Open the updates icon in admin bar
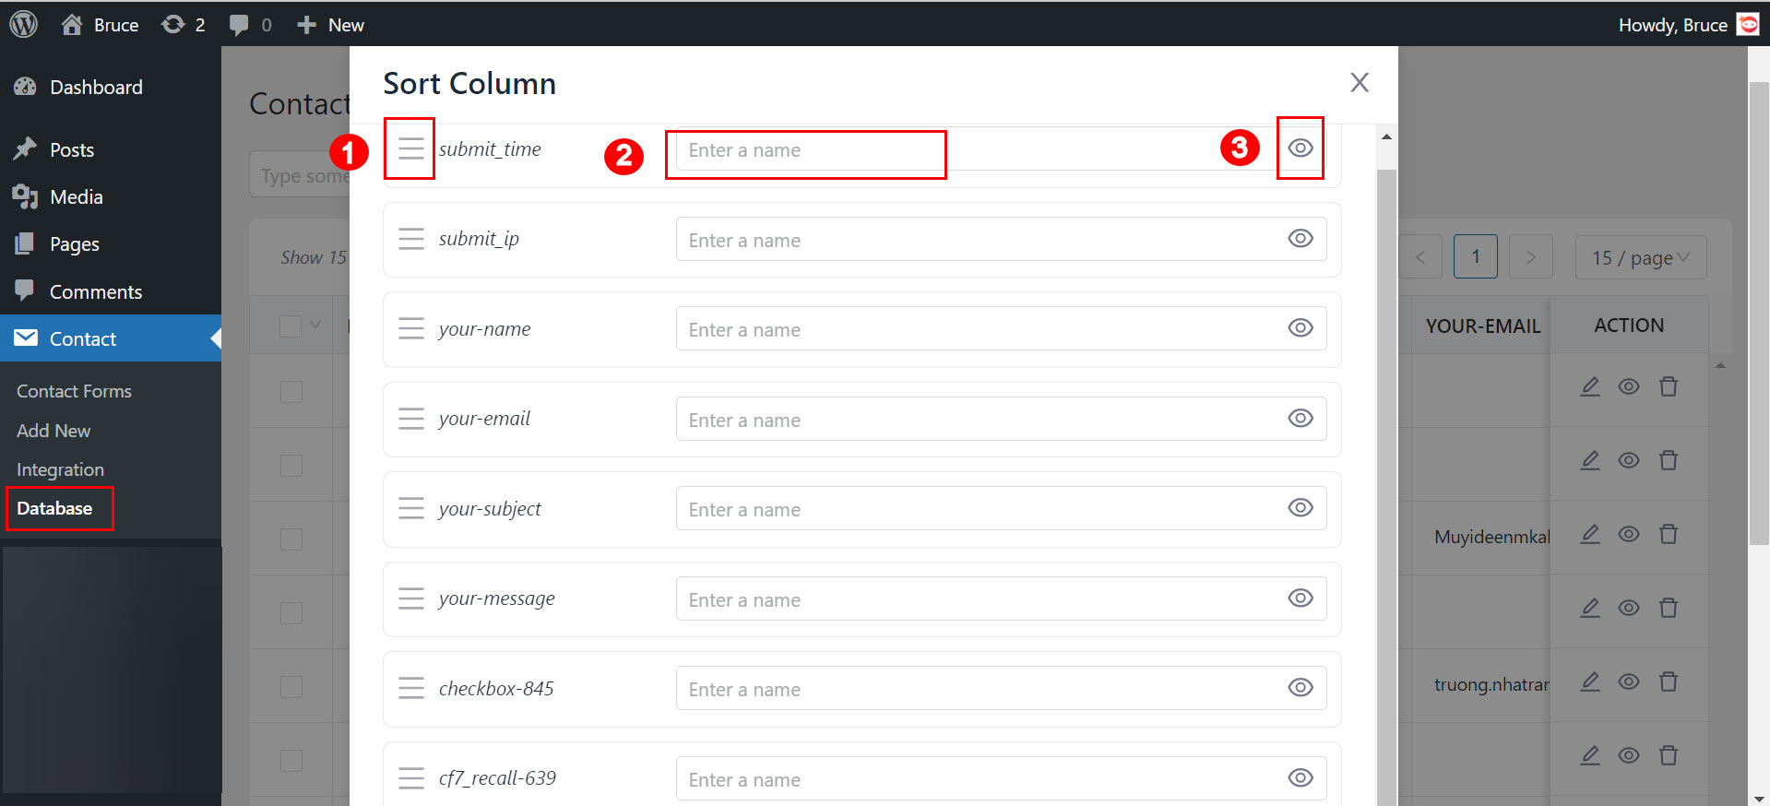Viewport: 1770px width, 806px height. (x=173, y=25)
